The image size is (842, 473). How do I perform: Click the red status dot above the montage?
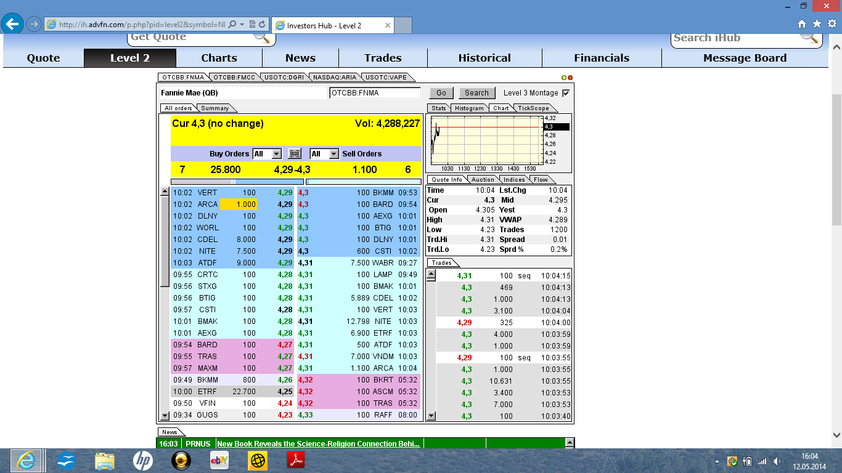click(570, 78)
